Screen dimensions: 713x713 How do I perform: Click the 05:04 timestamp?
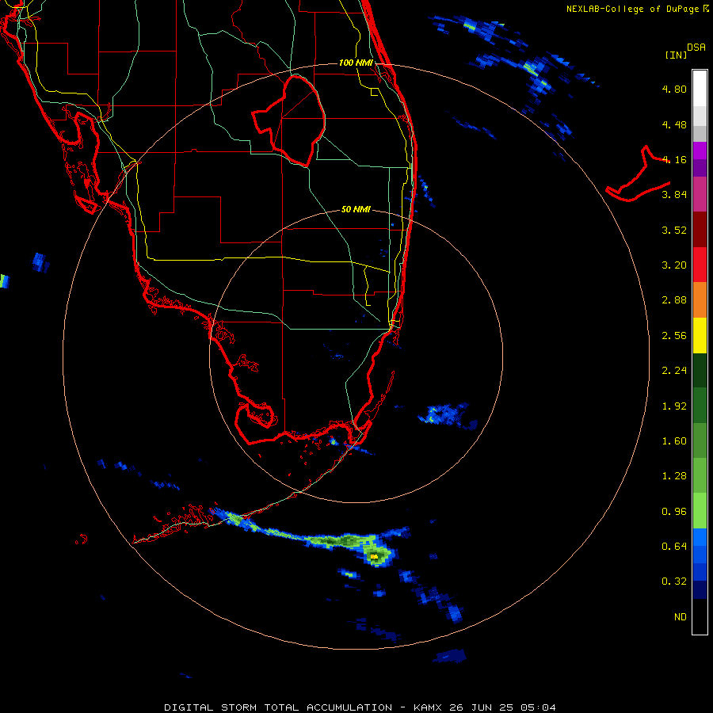pos(538,707)
